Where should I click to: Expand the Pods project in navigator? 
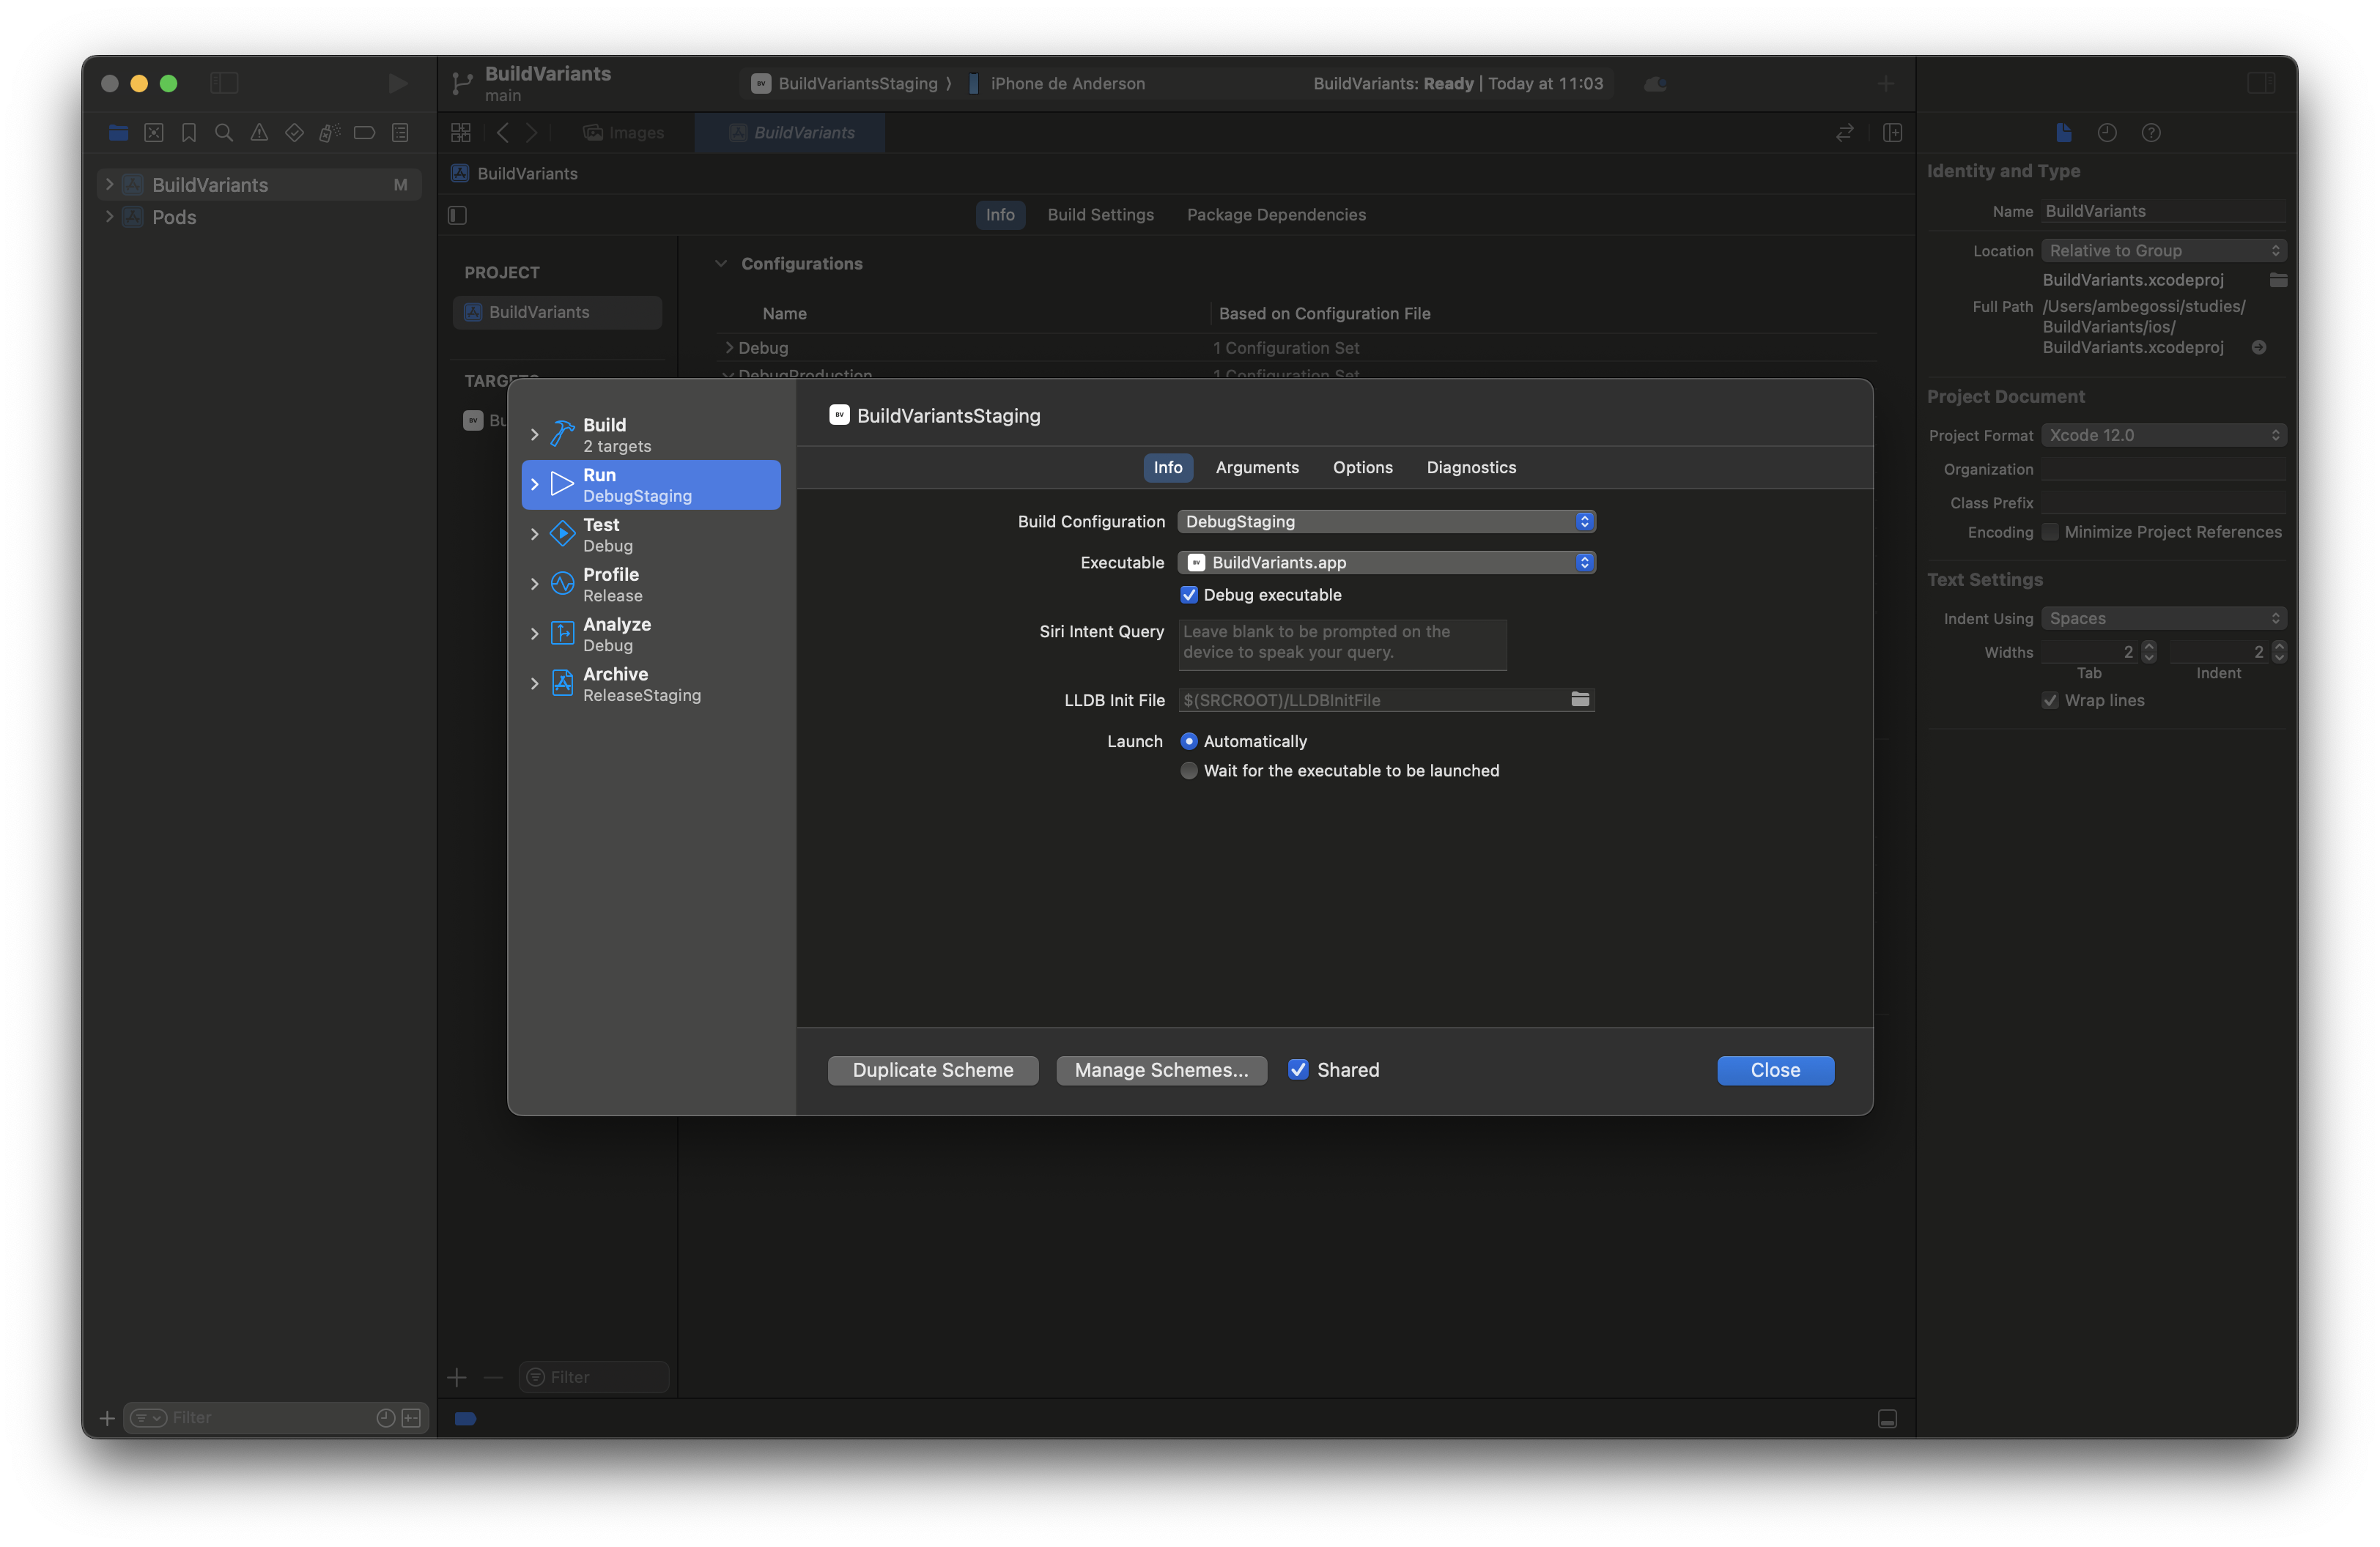coord(109,217)
